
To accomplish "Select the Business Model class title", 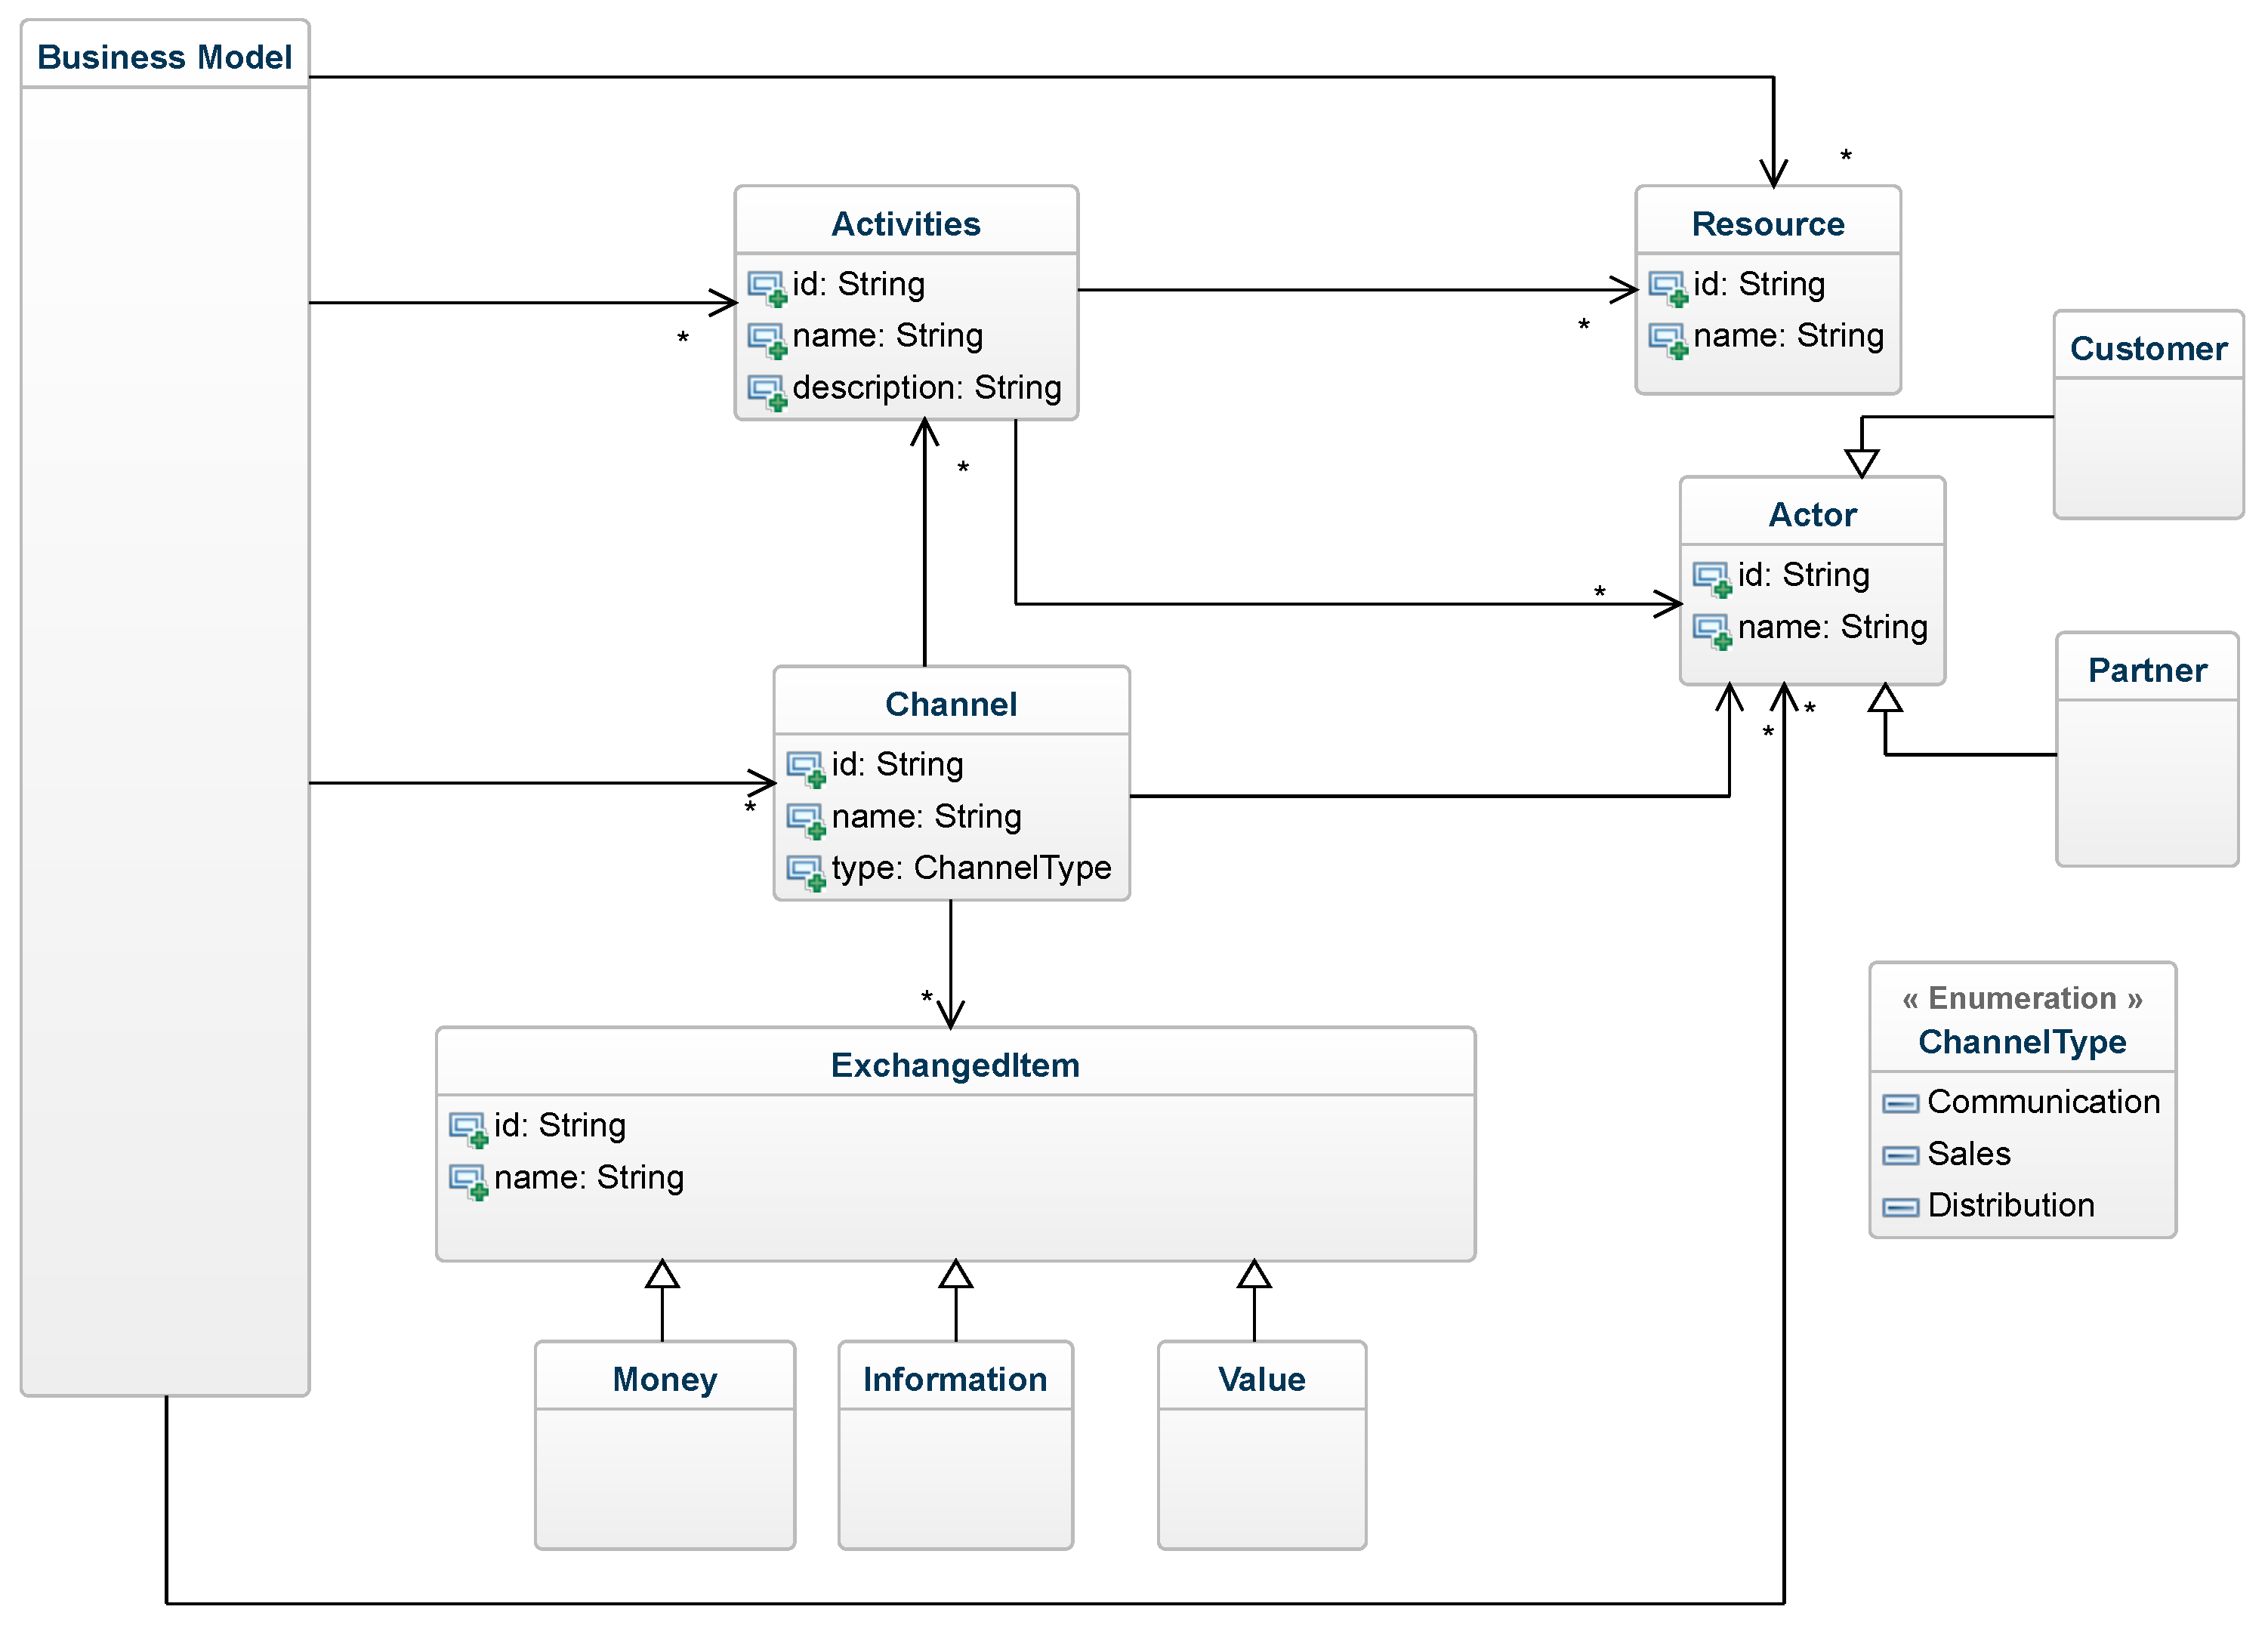I will pos(165,57).
